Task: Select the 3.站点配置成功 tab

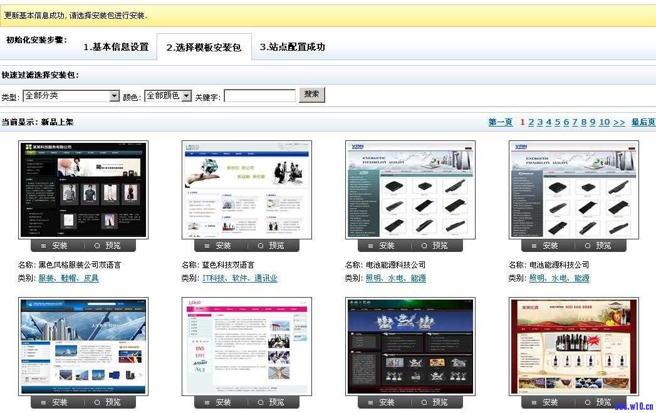Action: pos(292,47)
